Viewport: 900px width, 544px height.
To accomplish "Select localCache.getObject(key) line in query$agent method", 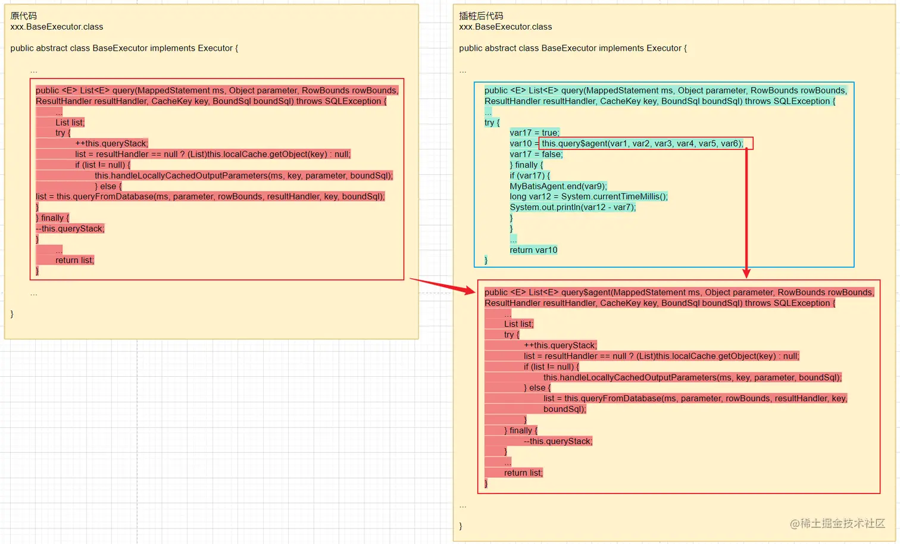I will (661, 356).
